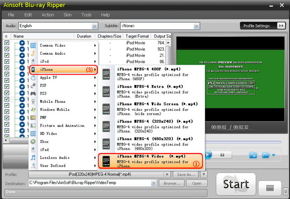Expand the Destination path dropdown
The width and height of the screenshot is (290, 199).
pos(154,183)
